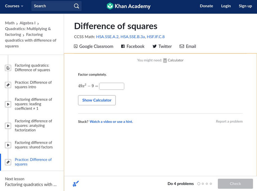Click Report a problem

pos(229,121)
